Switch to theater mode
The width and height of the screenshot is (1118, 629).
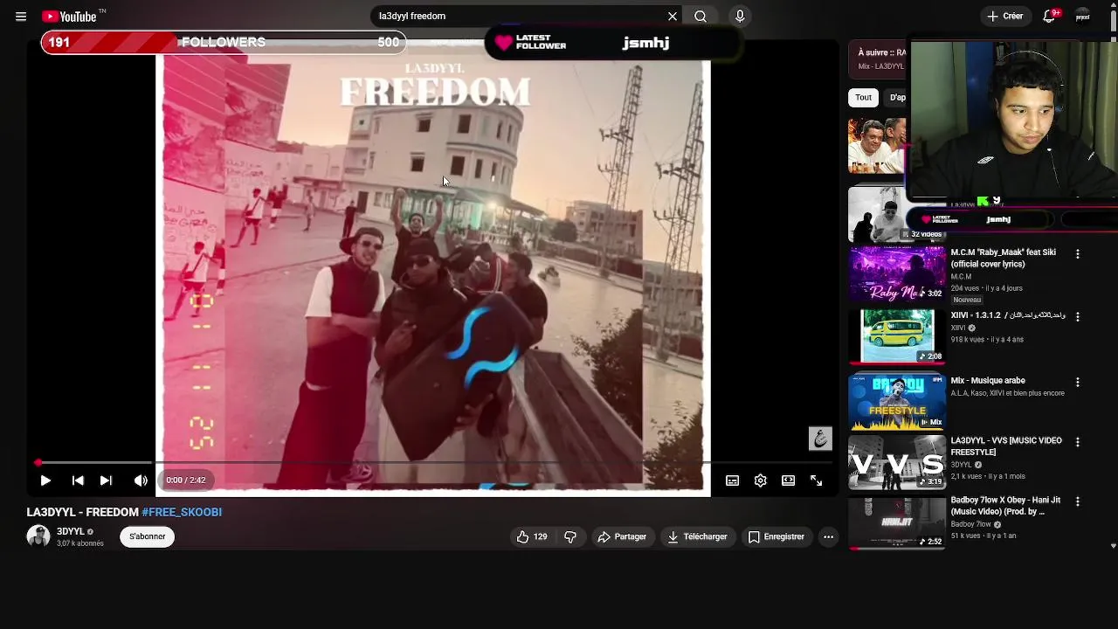(x=788, y=480)
